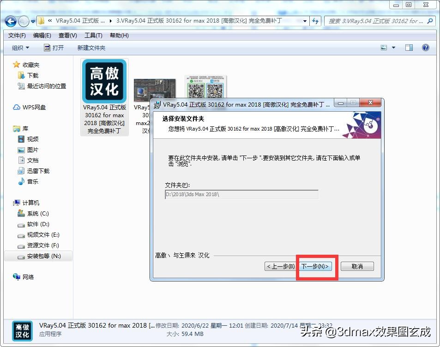
Task: Click the breadcrumb arrow after VRay5.04 正式版
Action: (111, 21)
